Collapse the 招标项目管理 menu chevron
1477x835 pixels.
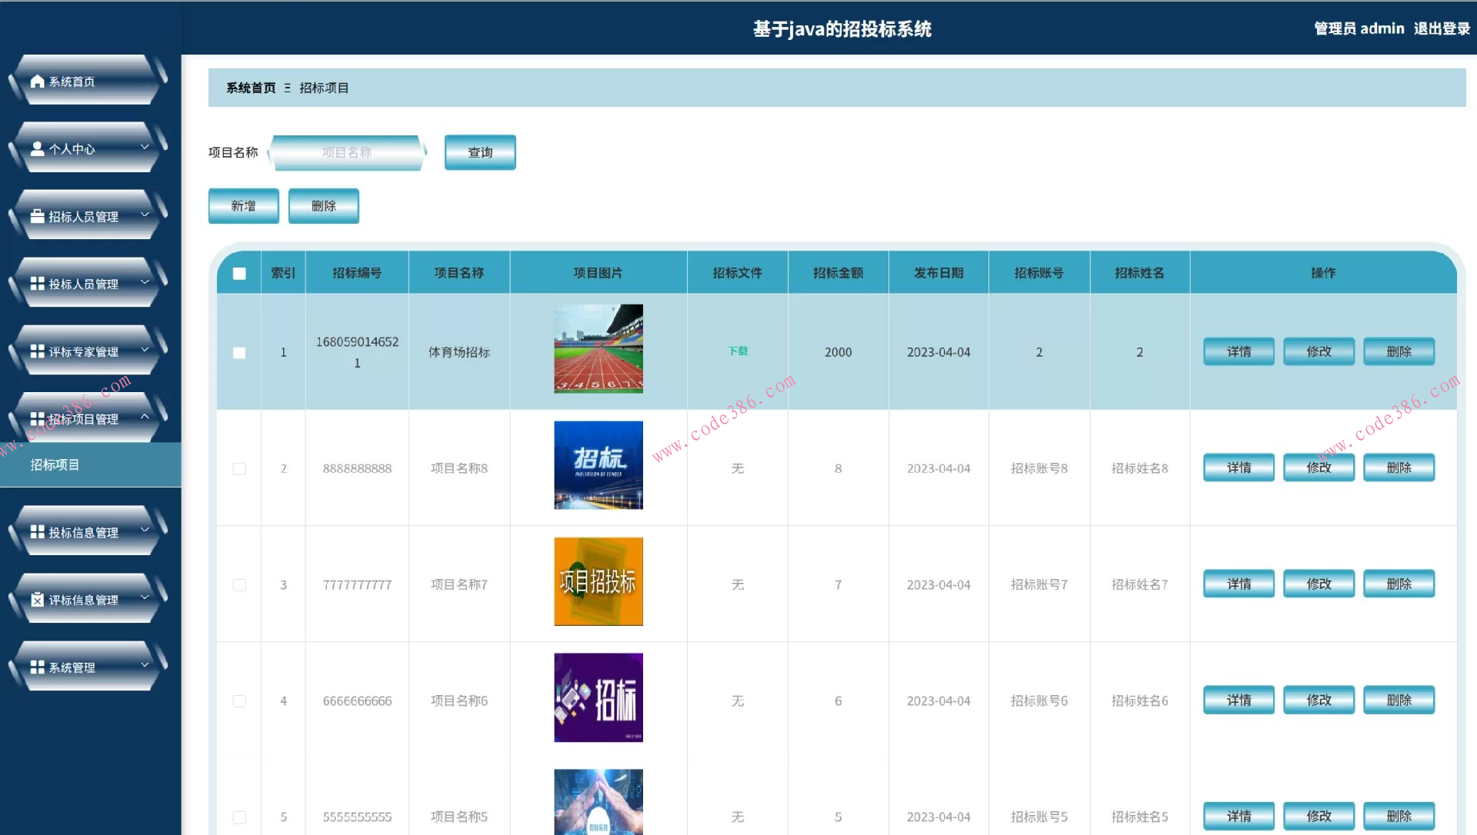(145, 417)
